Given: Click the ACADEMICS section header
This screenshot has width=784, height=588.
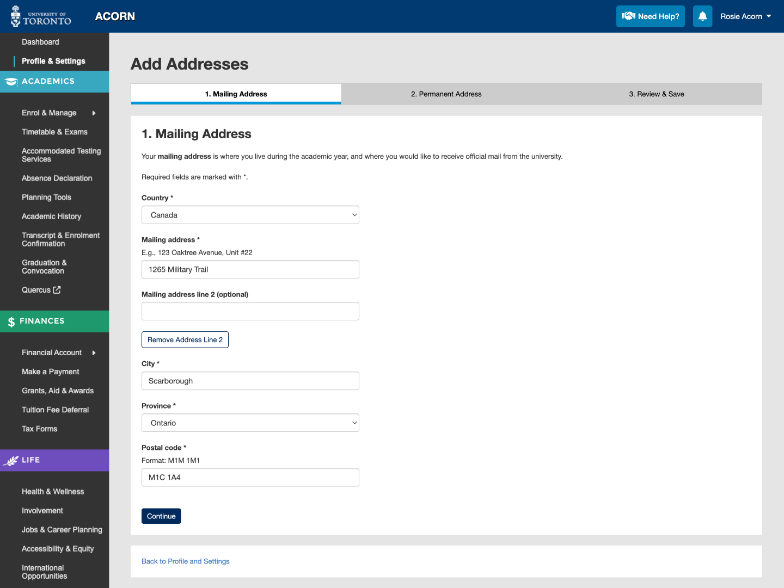Looking at the screenshot, I should 54,82.
